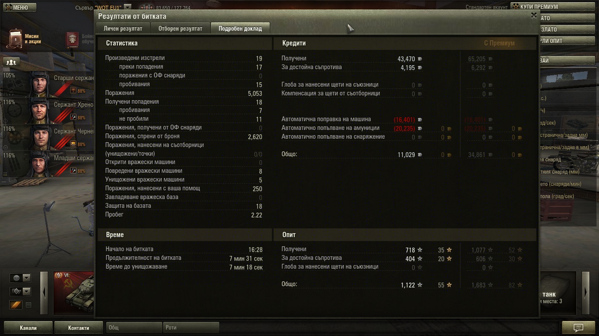Open the Контакти button
This screenshot has height=336, width=599.
(78, 328)
